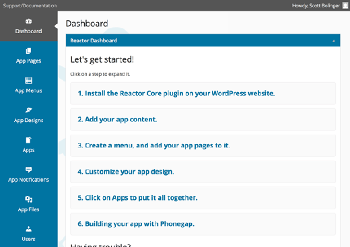Image resolution: width=350 pixels, height=247 pixels.
Task: Click the Let's get started! heading
Action: coord(102,60)
